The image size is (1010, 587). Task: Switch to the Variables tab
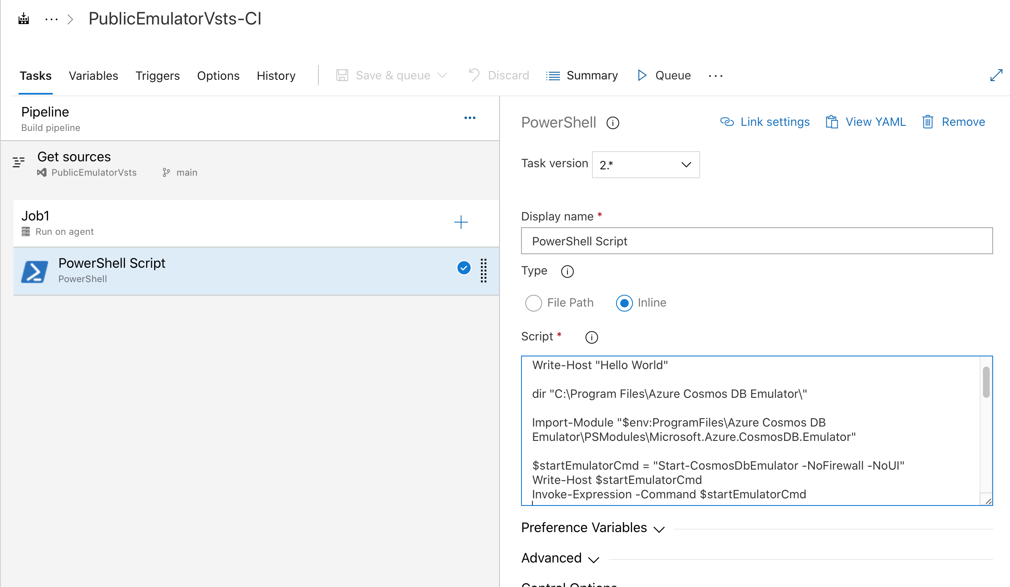click(x=94, y=76)
